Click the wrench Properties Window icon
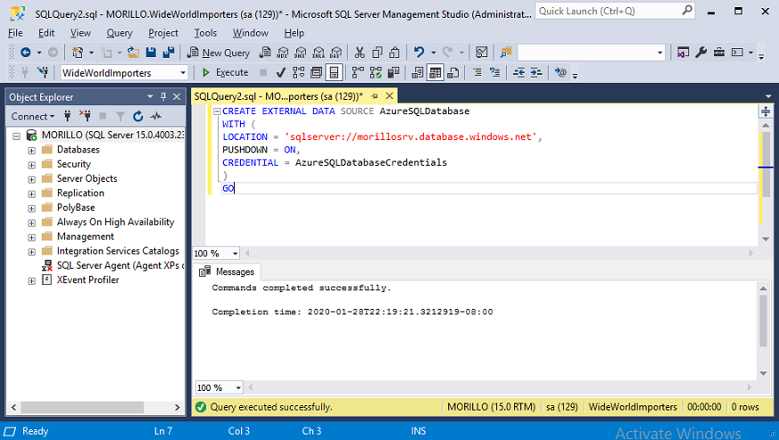 coord(701,52)
